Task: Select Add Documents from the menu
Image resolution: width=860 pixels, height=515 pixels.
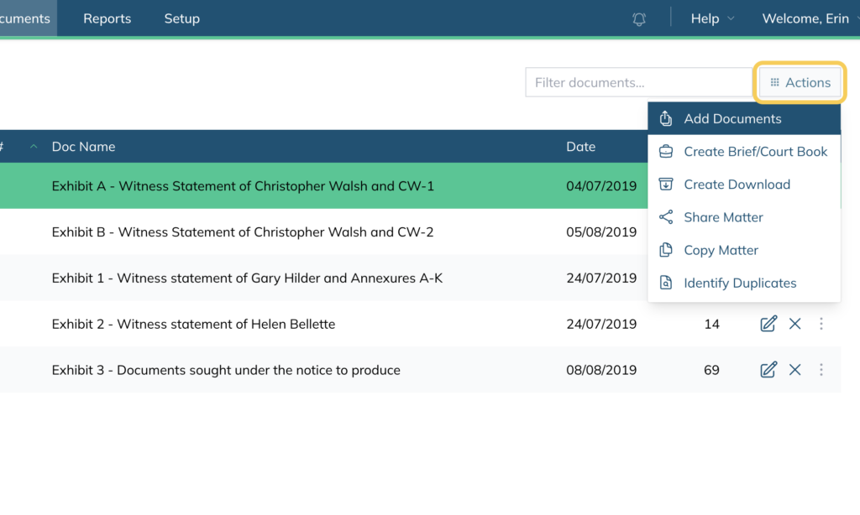Action: tap(744, 118)
